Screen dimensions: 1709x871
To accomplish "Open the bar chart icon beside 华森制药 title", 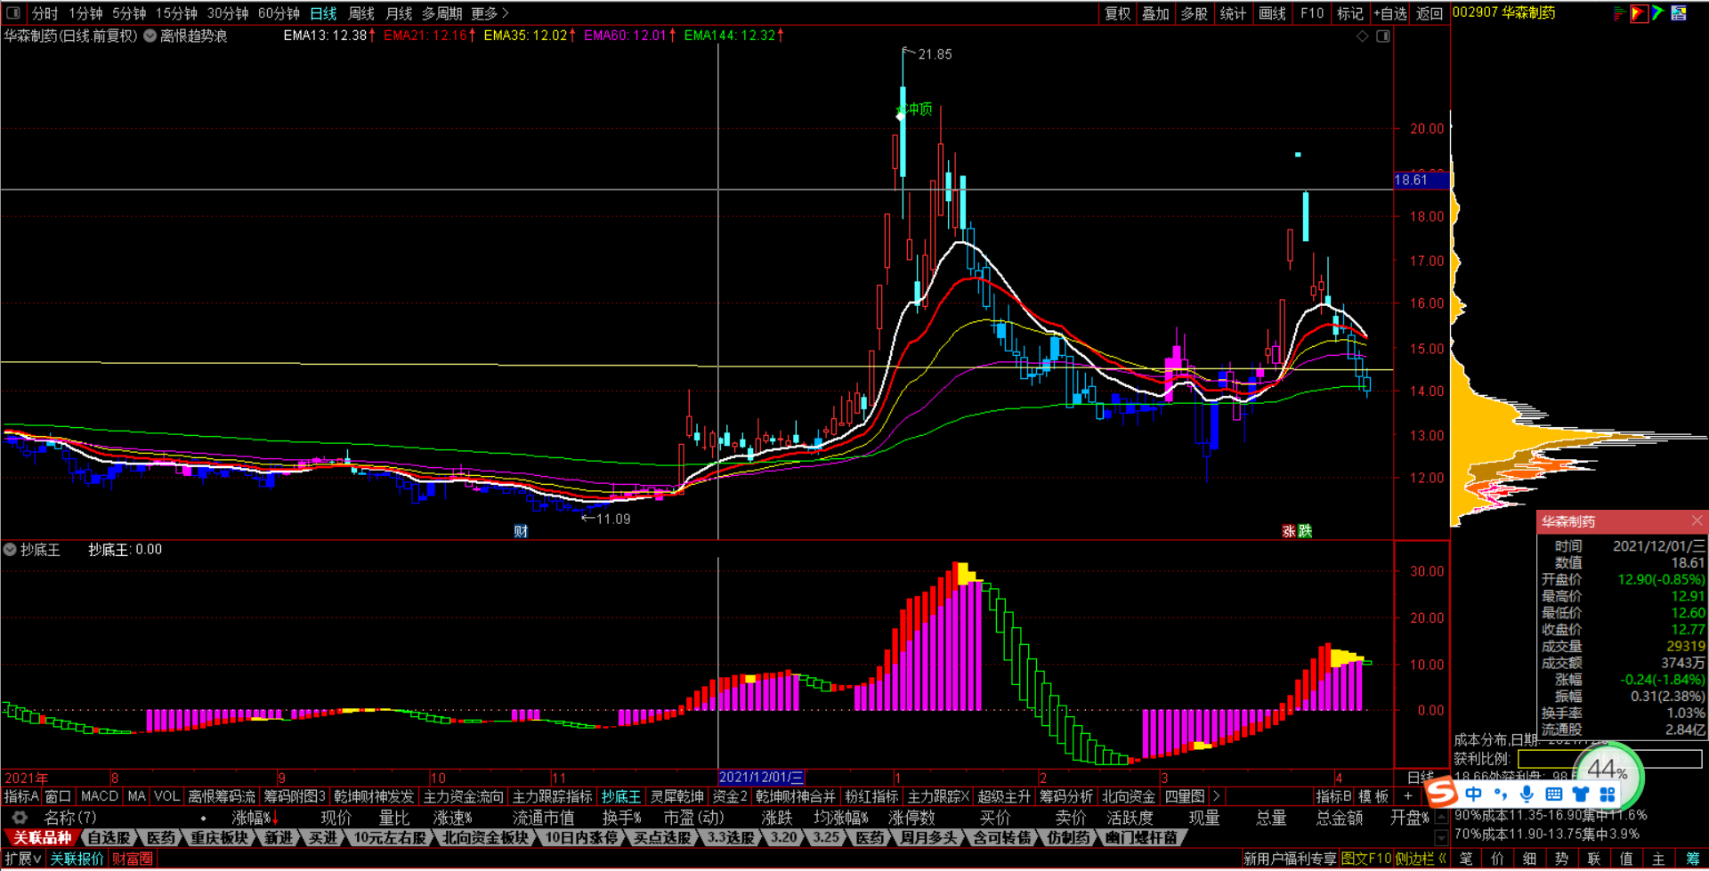I will click(x=1619, y=13).
